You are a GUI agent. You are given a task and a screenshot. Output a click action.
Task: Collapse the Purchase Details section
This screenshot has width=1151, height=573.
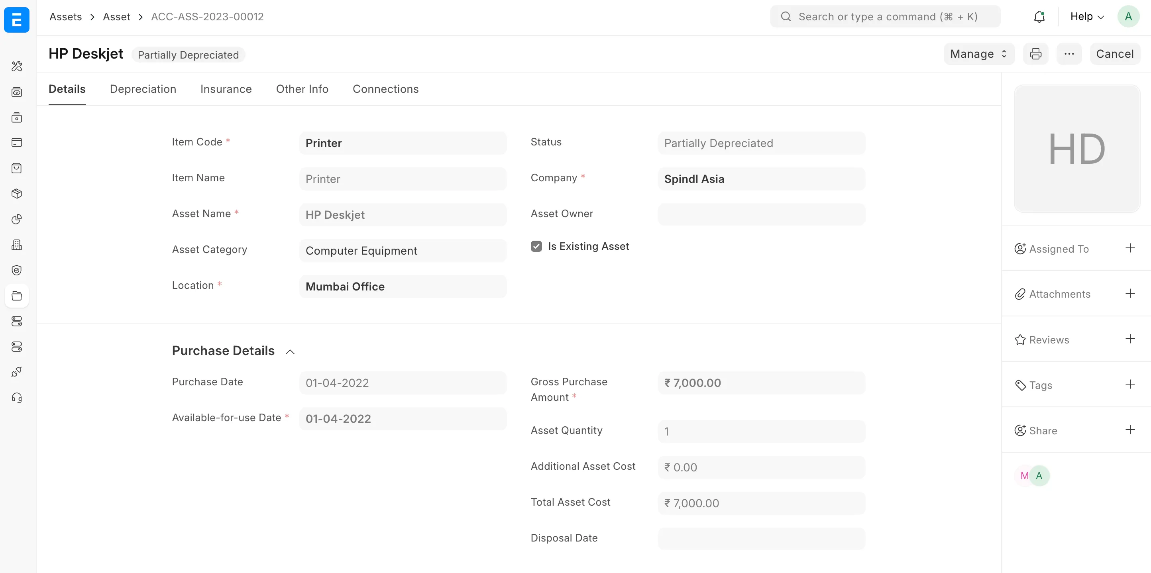(289, 351)
